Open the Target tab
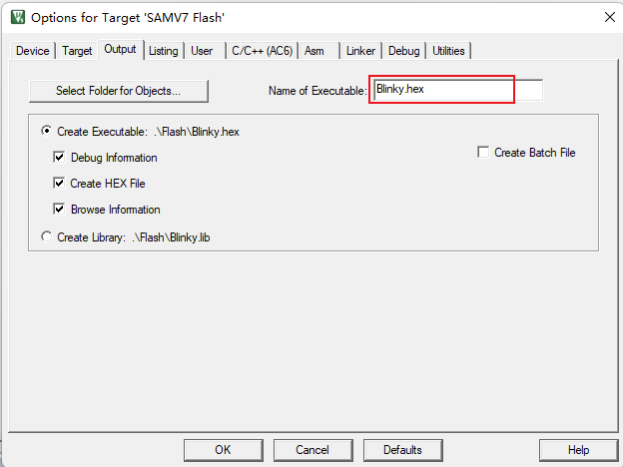Screen dimensions: 623x467 pyautogui.click(x=77, y=51)
